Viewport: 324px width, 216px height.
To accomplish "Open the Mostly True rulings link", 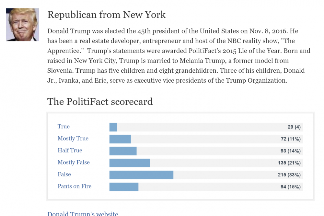I will (x=73, y=138).
